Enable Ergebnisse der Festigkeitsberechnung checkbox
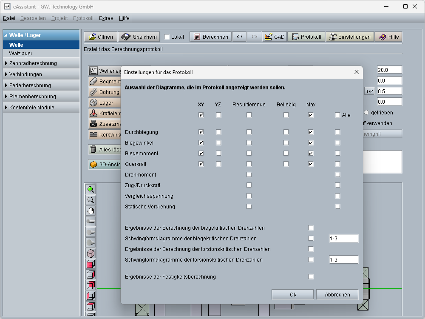Screen dimensions: 425x319 (311, 277)
